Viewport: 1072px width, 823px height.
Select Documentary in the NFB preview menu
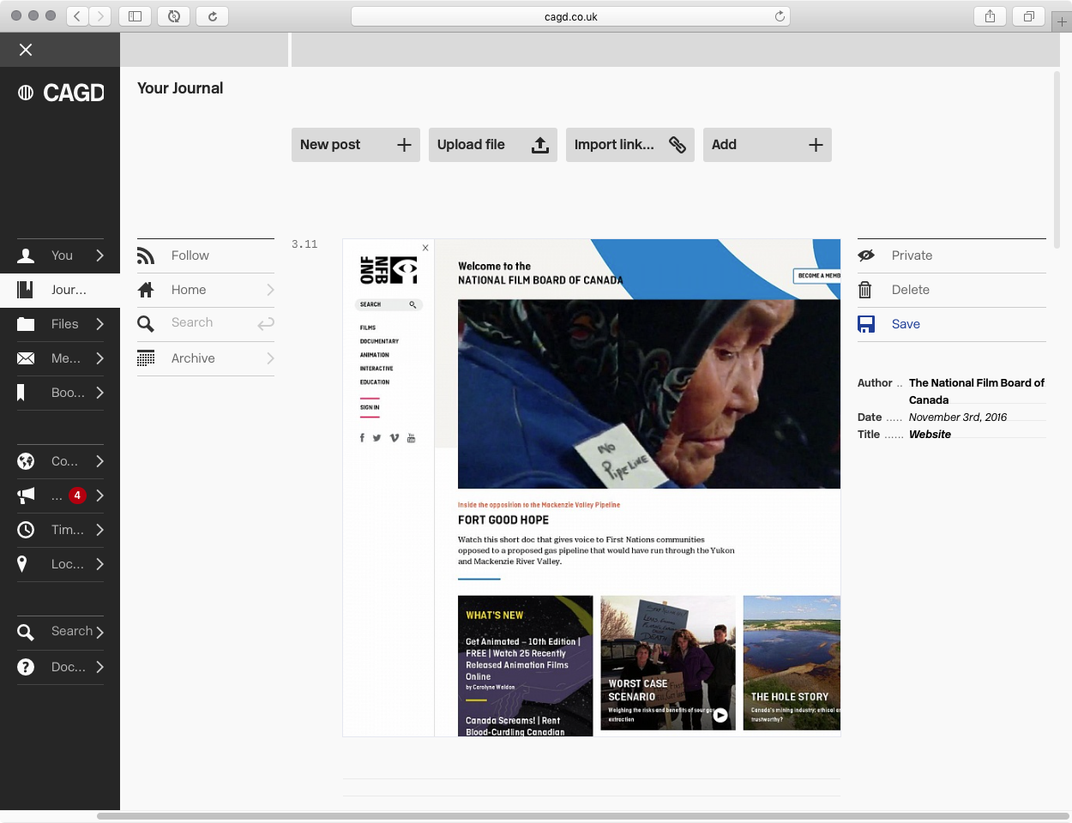click(379, 341)
